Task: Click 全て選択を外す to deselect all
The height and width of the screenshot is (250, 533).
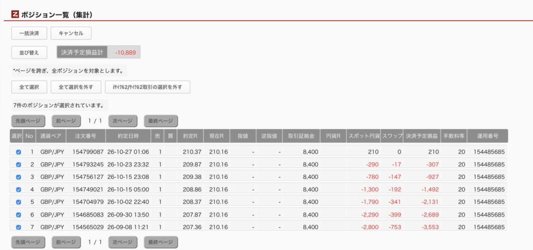Action: [76, 87]
